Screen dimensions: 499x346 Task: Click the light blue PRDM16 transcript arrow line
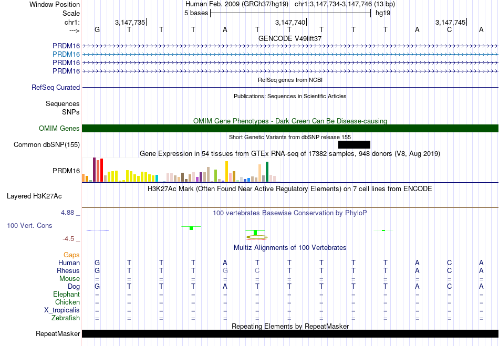[x=290, y=55]
